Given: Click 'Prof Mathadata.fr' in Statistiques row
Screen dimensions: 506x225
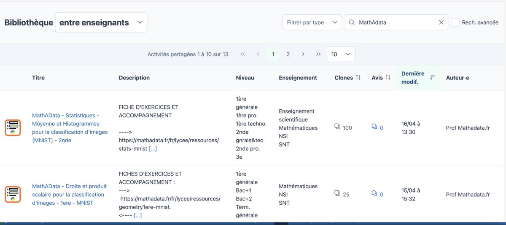Looking at the screenshot, I should point(468,127).
